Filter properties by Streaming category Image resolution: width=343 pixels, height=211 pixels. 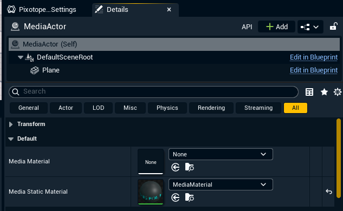point(258,108)
